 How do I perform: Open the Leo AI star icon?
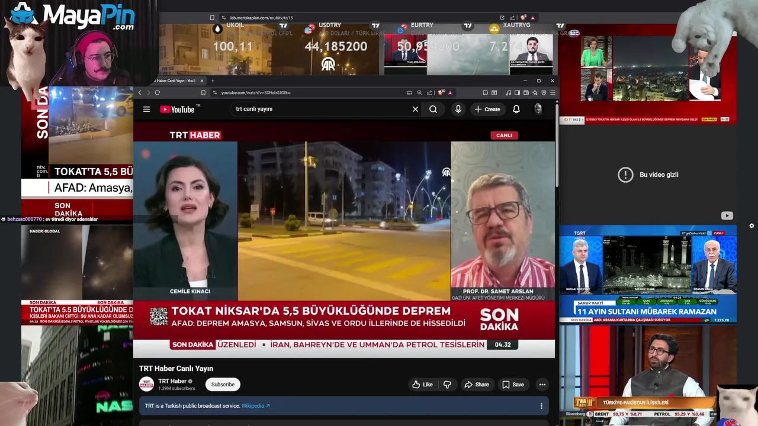tap(535, 92)
